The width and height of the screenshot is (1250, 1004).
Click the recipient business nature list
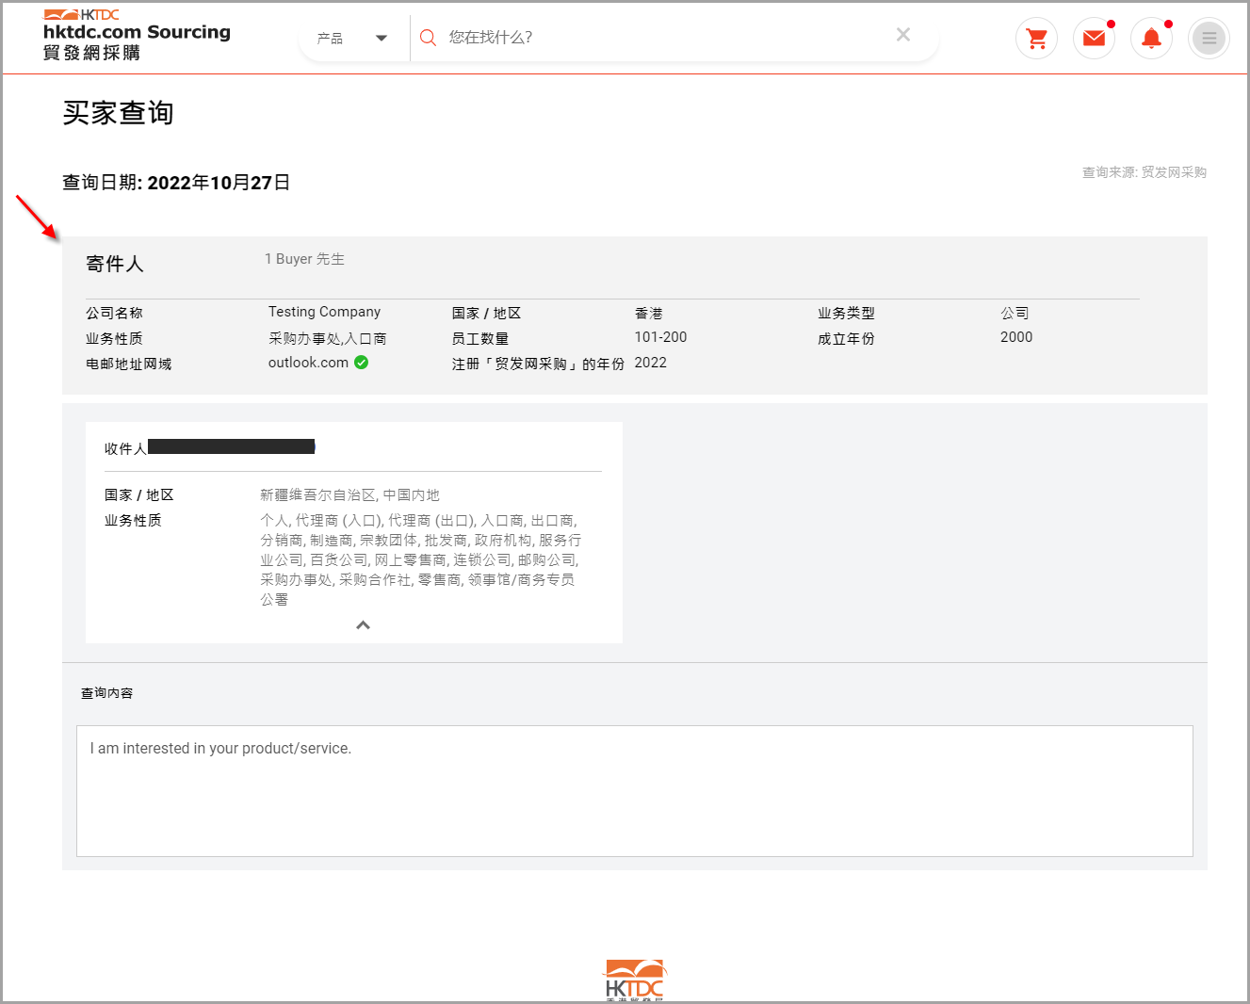(x=421, y=559)
